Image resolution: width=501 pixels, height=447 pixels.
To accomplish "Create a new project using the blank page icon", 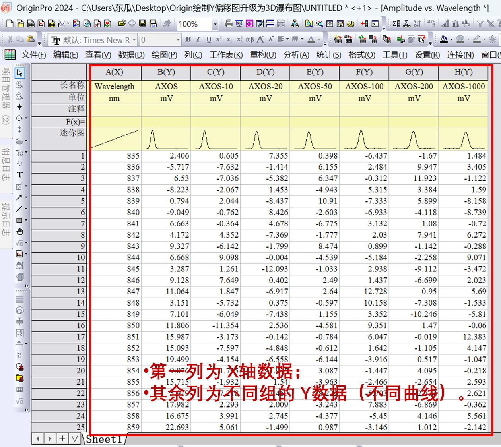I will tap(10, 24).
